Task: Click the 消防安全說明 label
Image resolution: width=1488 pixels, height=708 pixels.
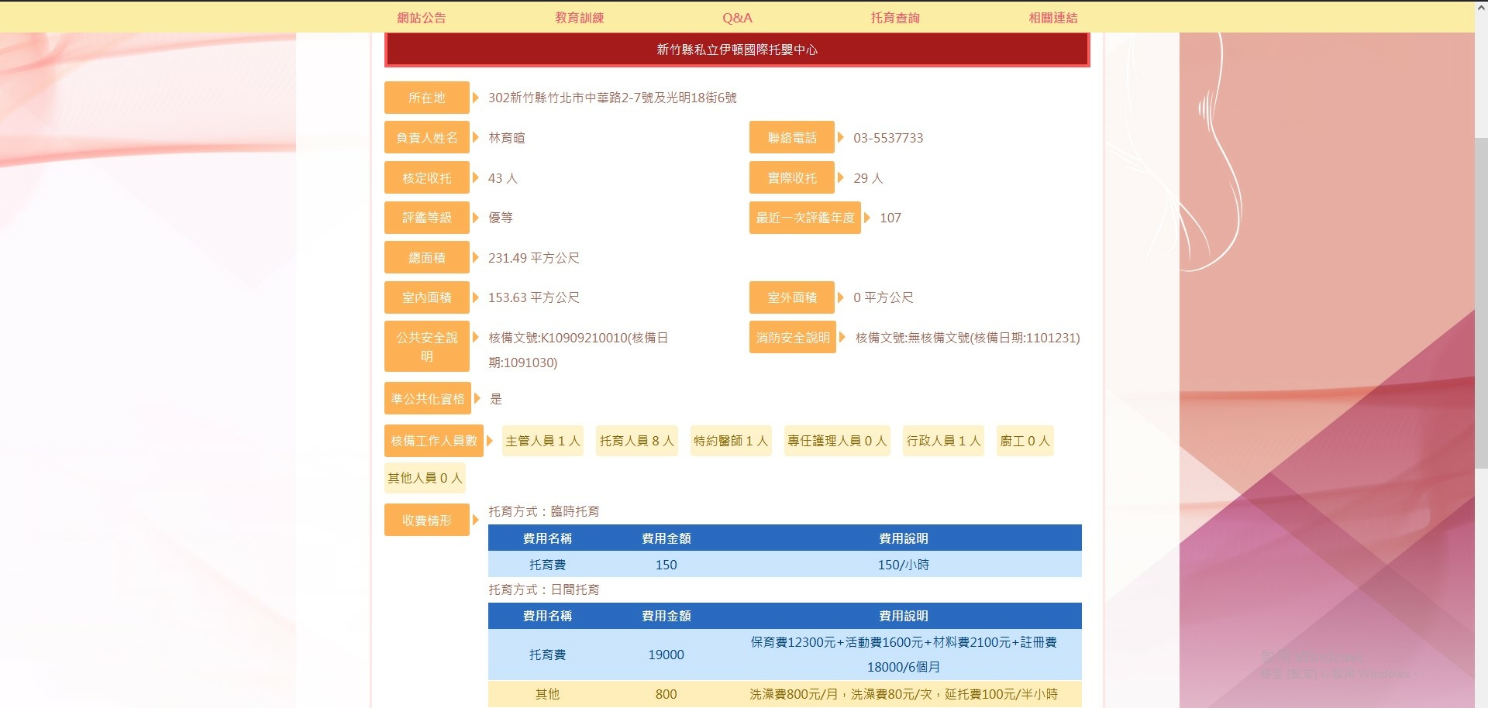Action: (x=793, y=338)
